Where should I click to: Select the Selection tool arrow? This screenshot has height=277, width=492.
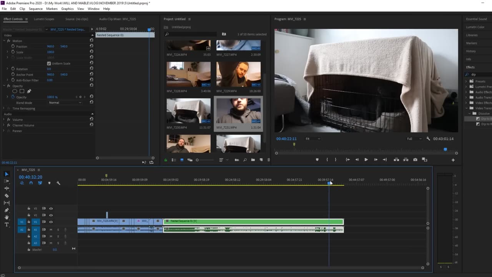pyautogui.click(x=7, y=174)
